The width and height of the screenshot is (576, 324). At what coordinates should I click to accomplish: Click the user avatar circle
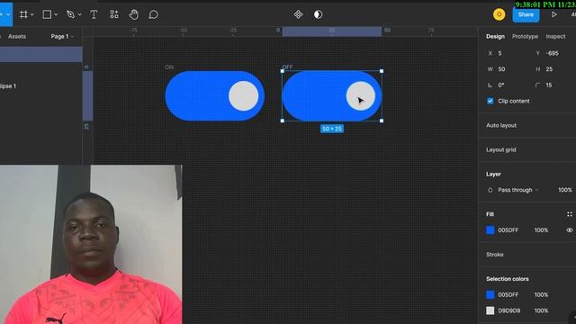pos(499,14)
